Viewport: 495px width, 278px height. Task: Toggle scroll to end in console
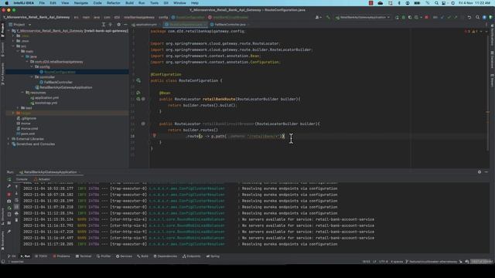click(16, 207)
